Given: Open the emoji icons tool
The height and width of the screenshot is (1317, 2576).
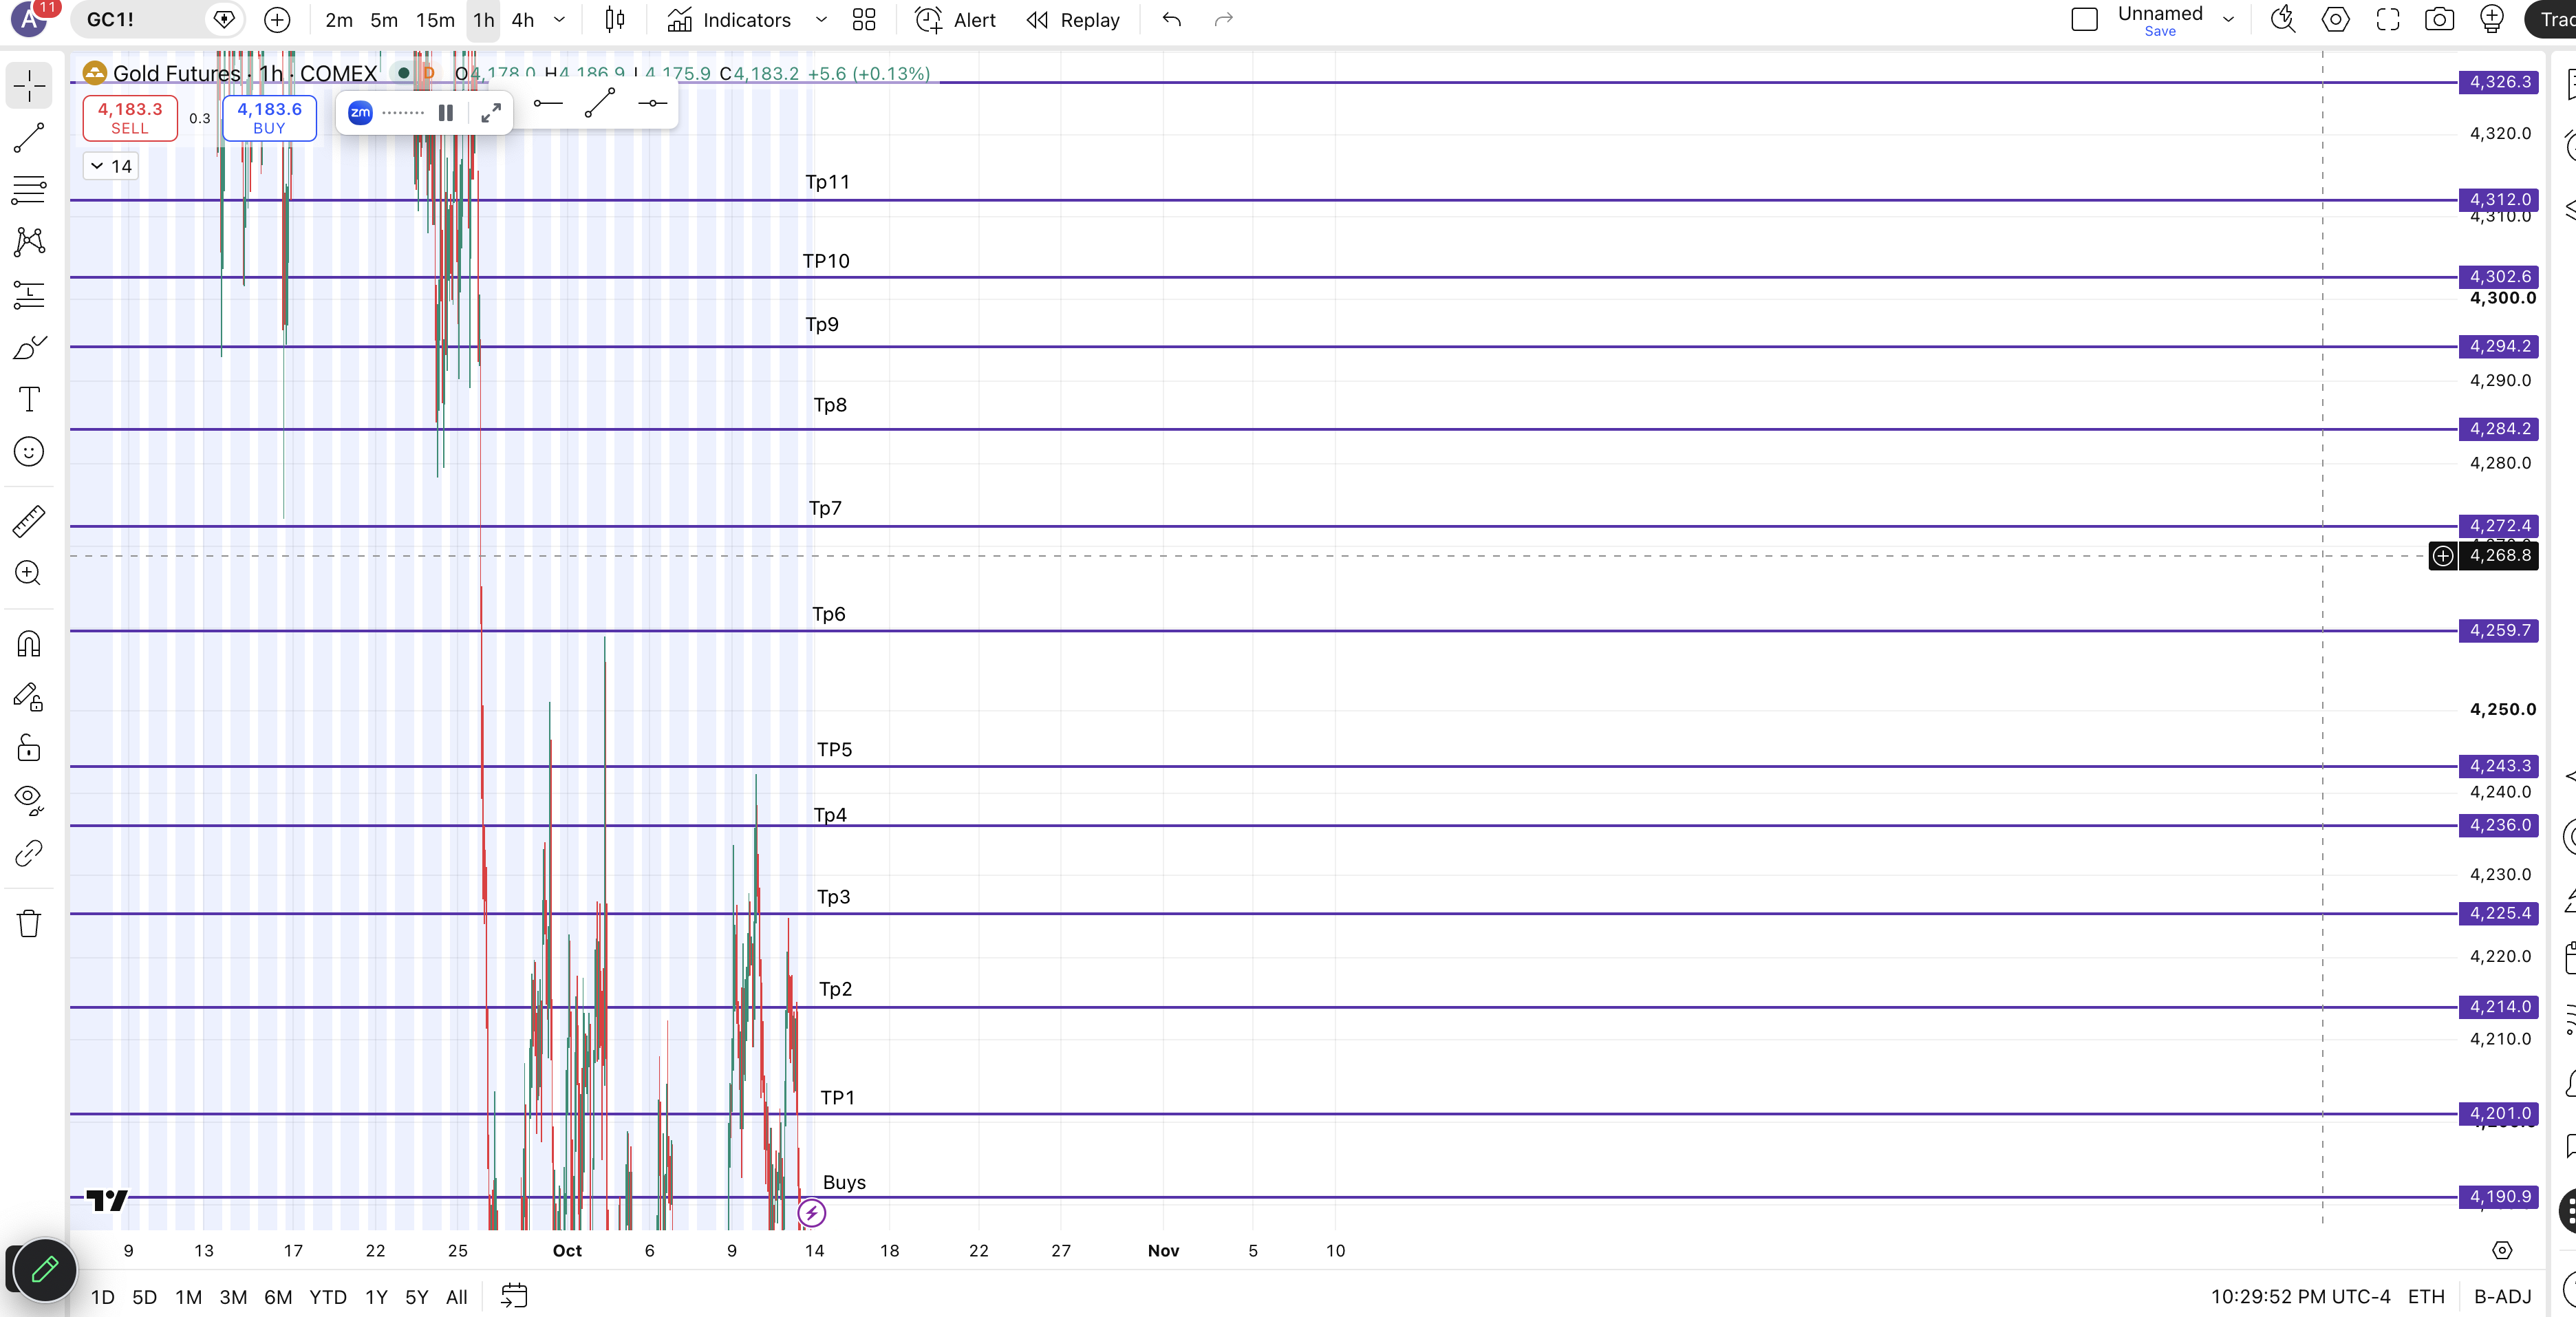Looking at the screenshot, I should pyautogui.click(x=29, y=452).
